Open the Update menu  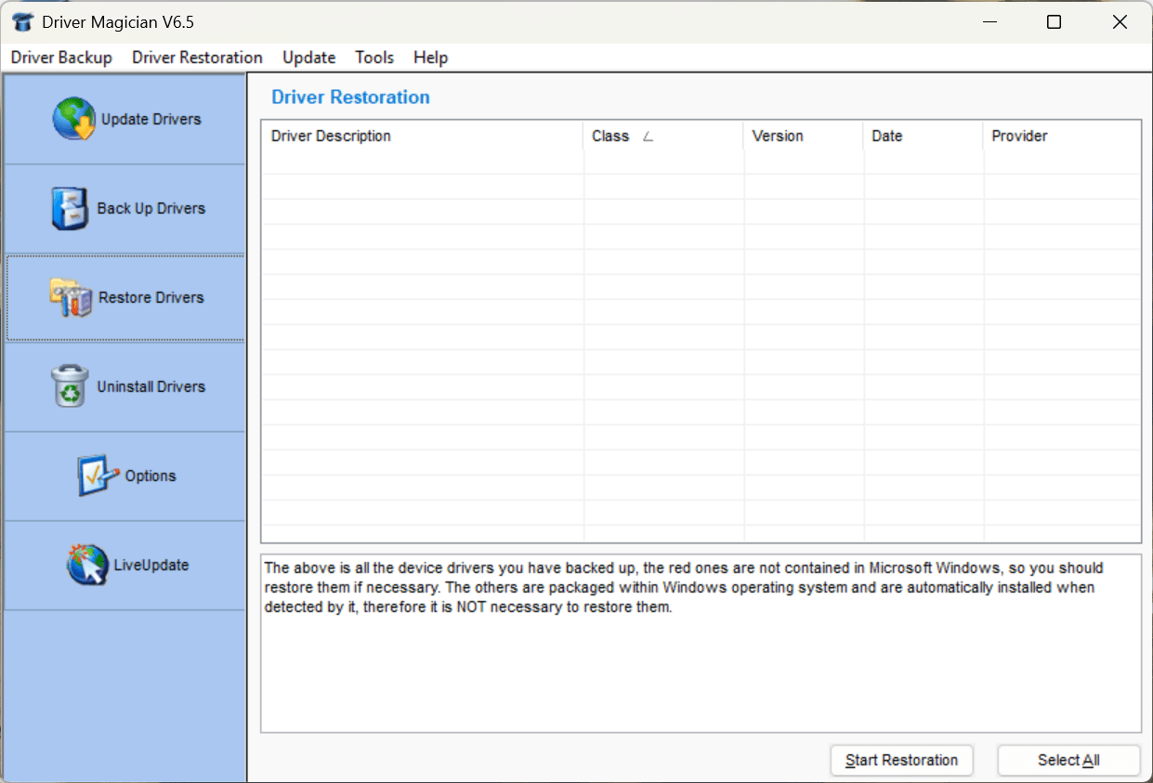pos(309,58)
